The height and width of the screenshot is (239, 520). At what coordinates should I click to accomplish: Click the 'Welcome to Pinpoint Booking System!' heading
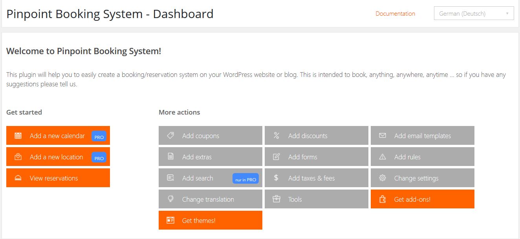(x=84, y=51)
